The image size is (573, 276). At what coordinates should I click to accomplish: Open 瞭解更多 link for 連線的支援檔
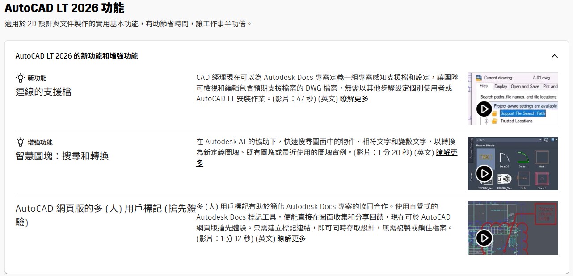click(x=354, y=99)
